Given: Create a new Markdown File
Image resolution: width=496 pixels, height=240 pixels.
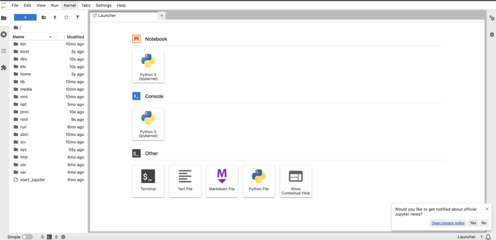Looking at the screenshot, I should 222,181.
